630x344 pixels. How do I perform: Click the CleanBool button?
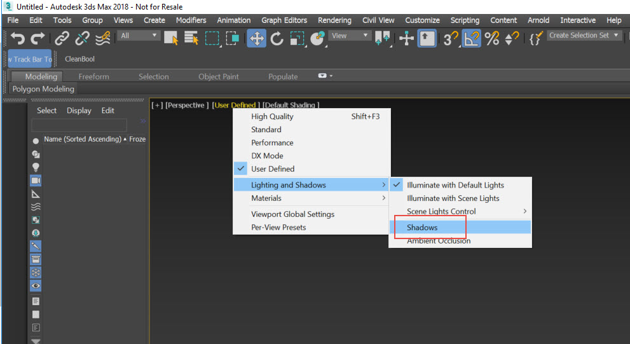point(79,59)
